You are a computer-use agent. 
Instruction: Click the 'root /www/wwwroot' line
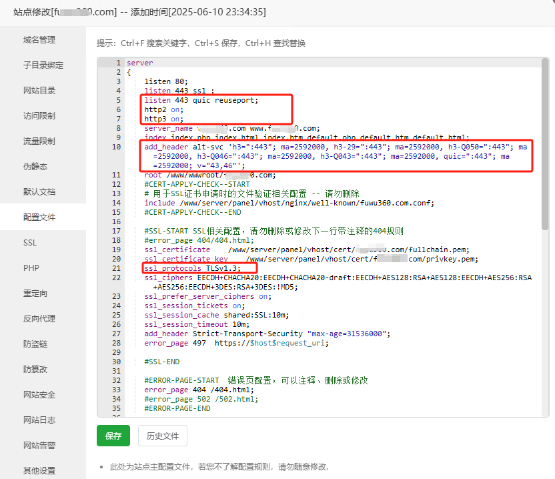click(210, 175)
